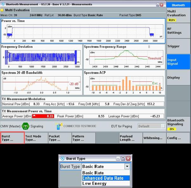This screenshot has width=191, height=188.
Task: Click the Meas Ch: 39 readout
Action: pyautogui.click(x=9, y=15)
